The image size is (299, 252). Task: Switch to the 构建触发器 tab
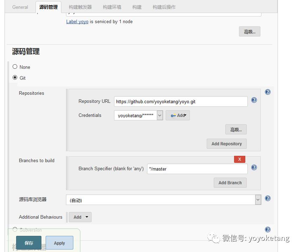pos(80,7)
